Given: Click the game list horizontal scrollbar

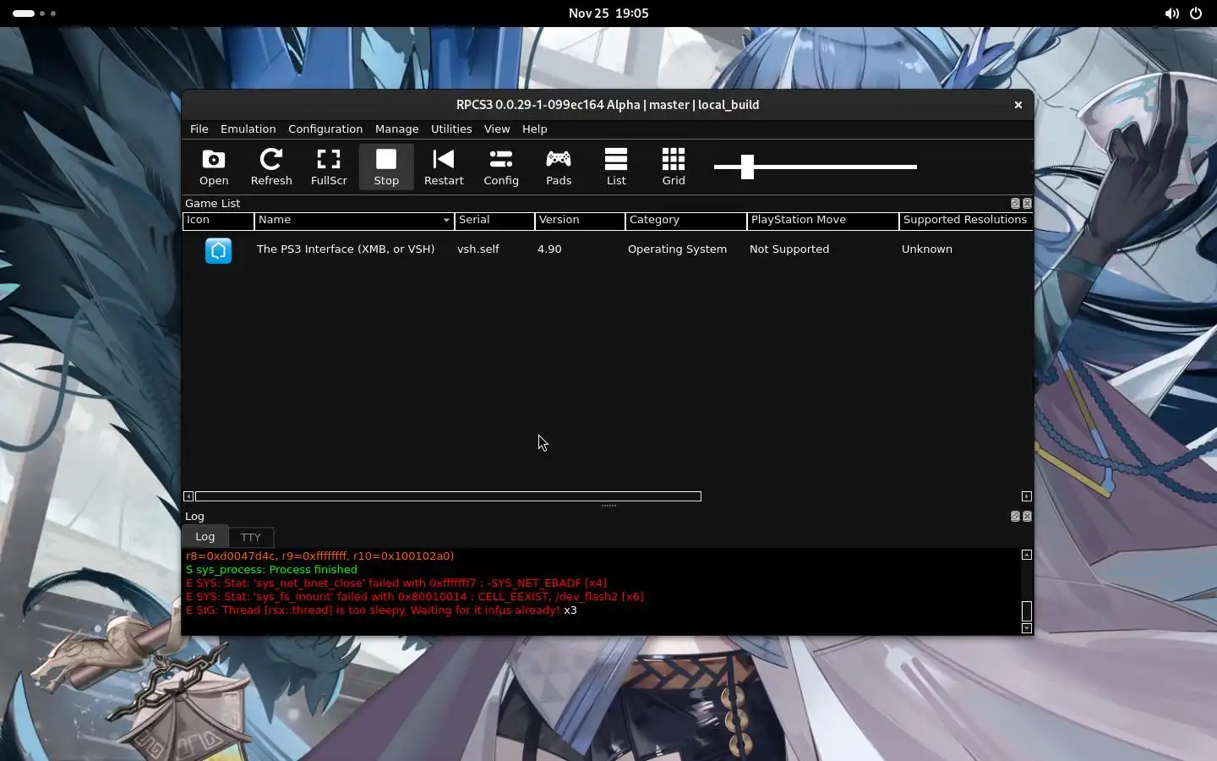Looking at the screenshot, I should coord(448,496).
